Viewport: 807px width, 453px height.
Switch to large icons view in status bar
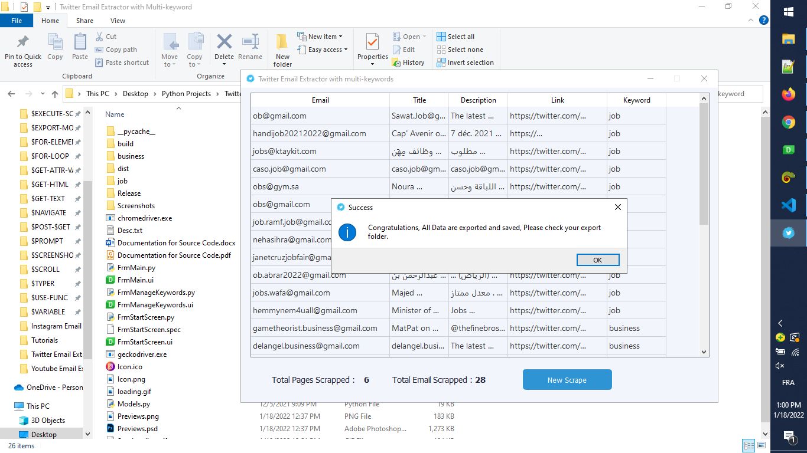pos(762,446)
